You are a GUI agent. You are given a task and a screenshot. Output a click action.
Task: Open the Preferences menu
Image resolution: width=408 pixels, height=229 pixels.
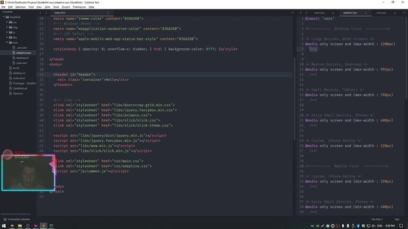(x=79, y=7)
